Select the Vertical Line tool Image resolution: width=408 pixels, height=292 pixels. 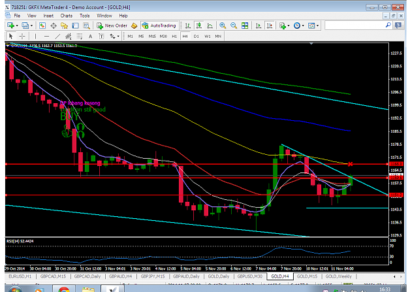pos(35,36)
